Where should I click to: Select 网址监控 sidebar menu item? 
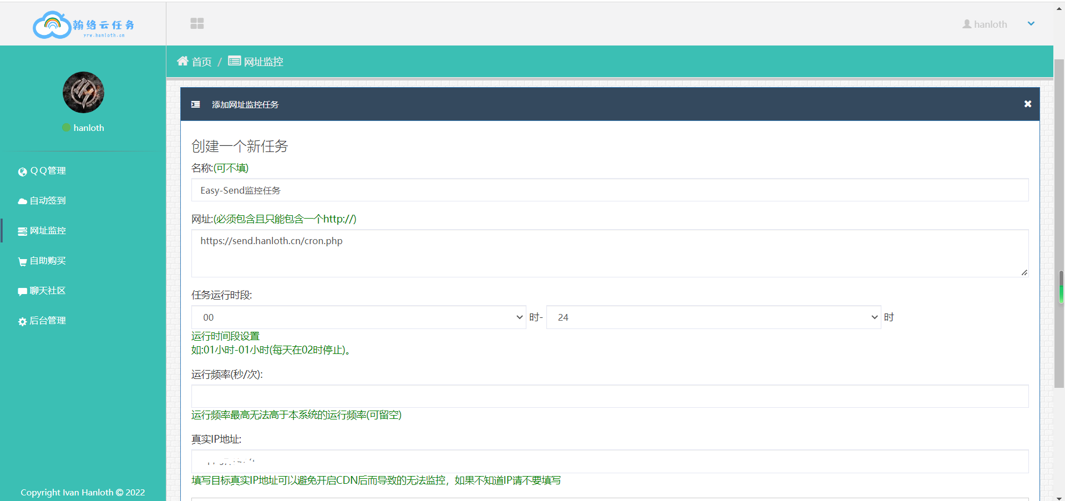48,231
